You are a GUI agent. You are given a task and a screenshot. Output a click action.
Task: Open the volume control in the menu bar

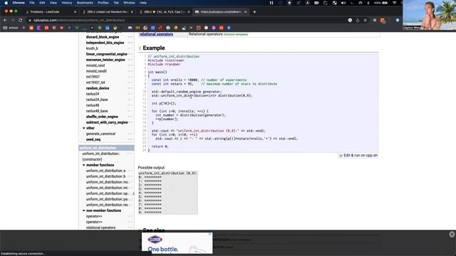343,3
